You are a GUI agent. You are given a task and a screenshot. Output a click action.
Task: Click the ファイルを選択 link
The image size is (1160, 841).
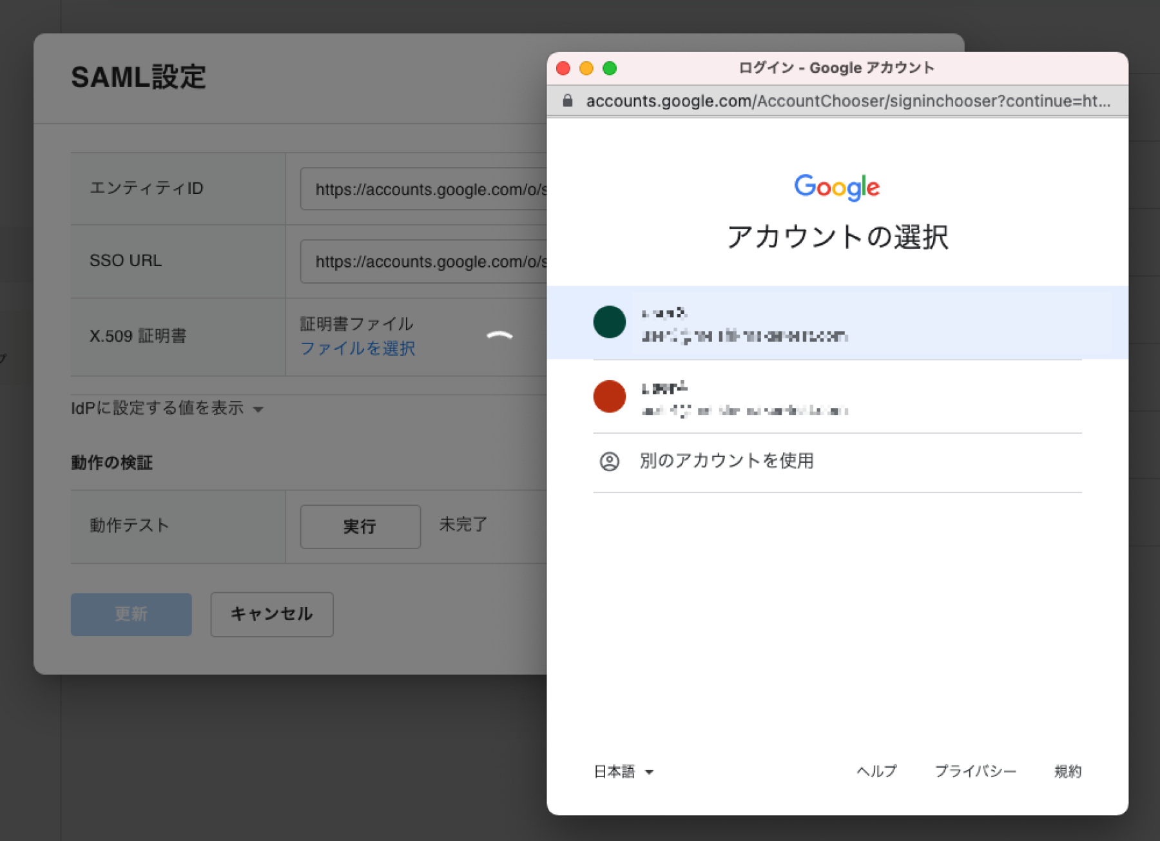point(358,349)
